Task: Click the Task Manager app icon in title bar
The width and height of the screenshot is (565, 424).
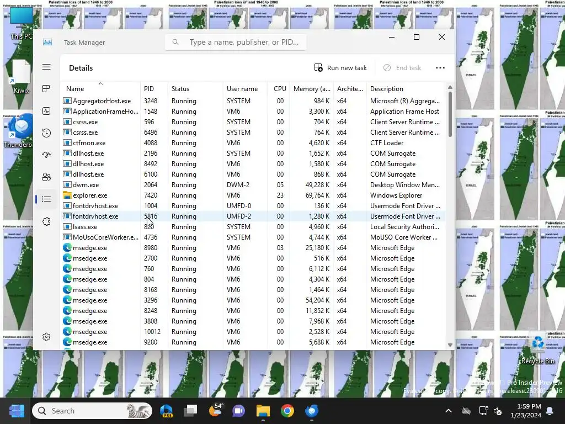Action: [x=47, y=42]
